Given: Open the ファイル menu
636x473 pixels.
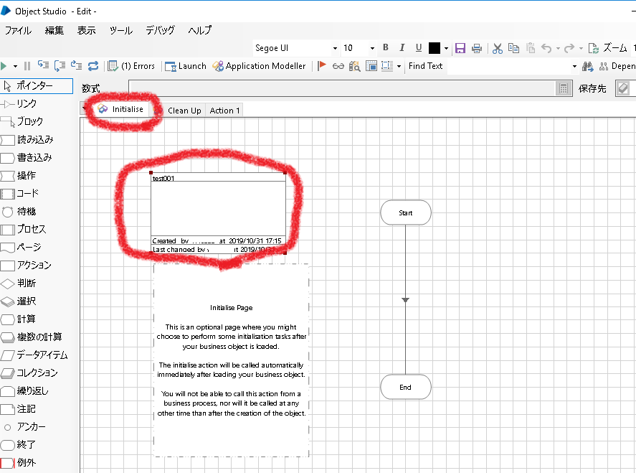Looking at the screenshot, I should pos(18,30).
